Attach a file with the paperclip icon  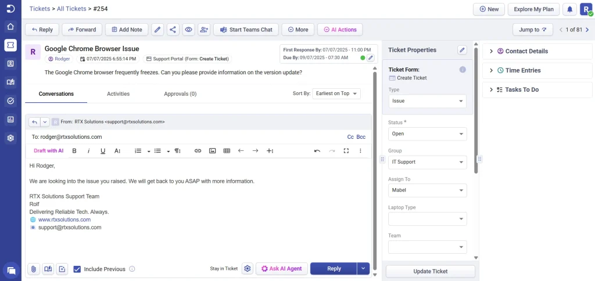coord(33,269)
